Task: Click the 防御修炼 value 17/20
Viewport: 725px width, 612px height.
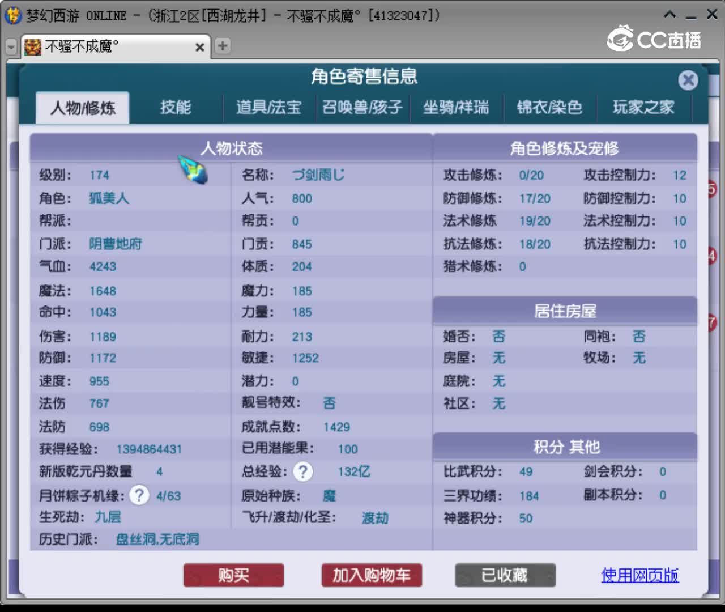Action: [x=535, y=199]
